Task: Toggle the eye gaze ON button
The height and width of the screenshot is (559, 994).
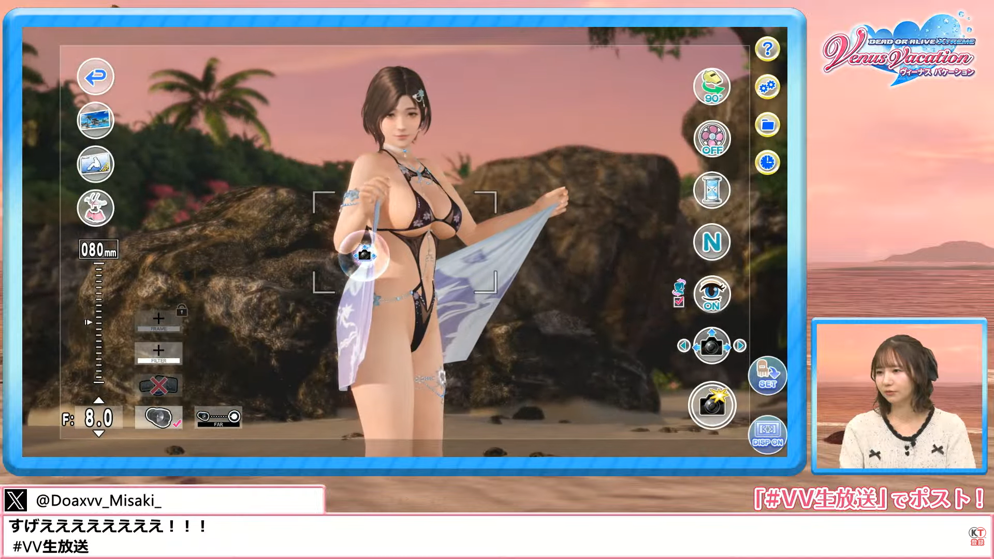Action: pos(711,294)
